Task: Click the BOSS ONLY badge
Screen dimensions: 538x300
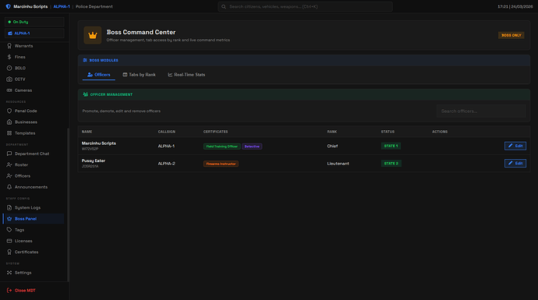Action: pos(511,35)
